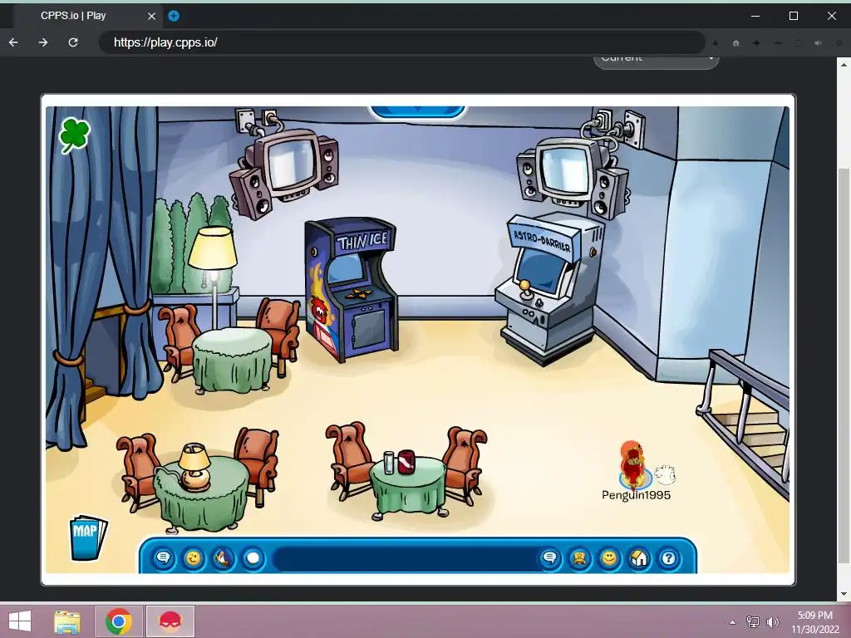
Task: Send message with the chat bubble button
Action: (x=550, y=558)
